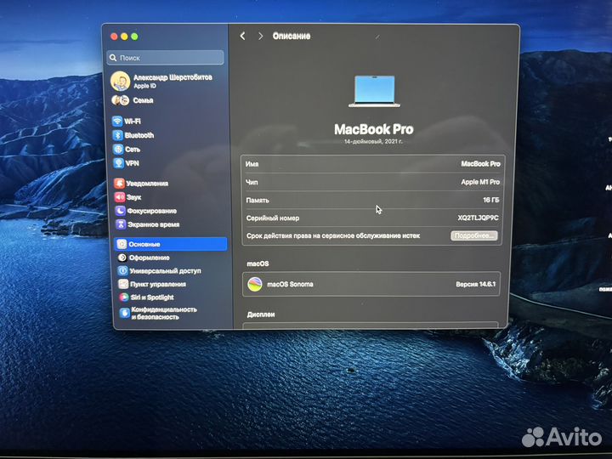The image size is (612, 459).
Task: Go back with the left chevron
Action: pos(243,36)
